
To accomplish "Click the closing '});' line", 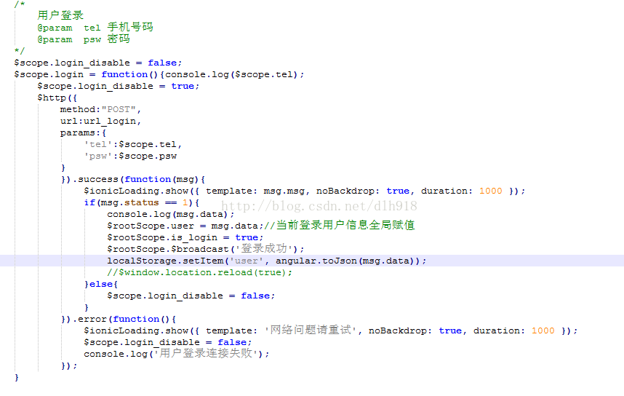I will [69, 365].
